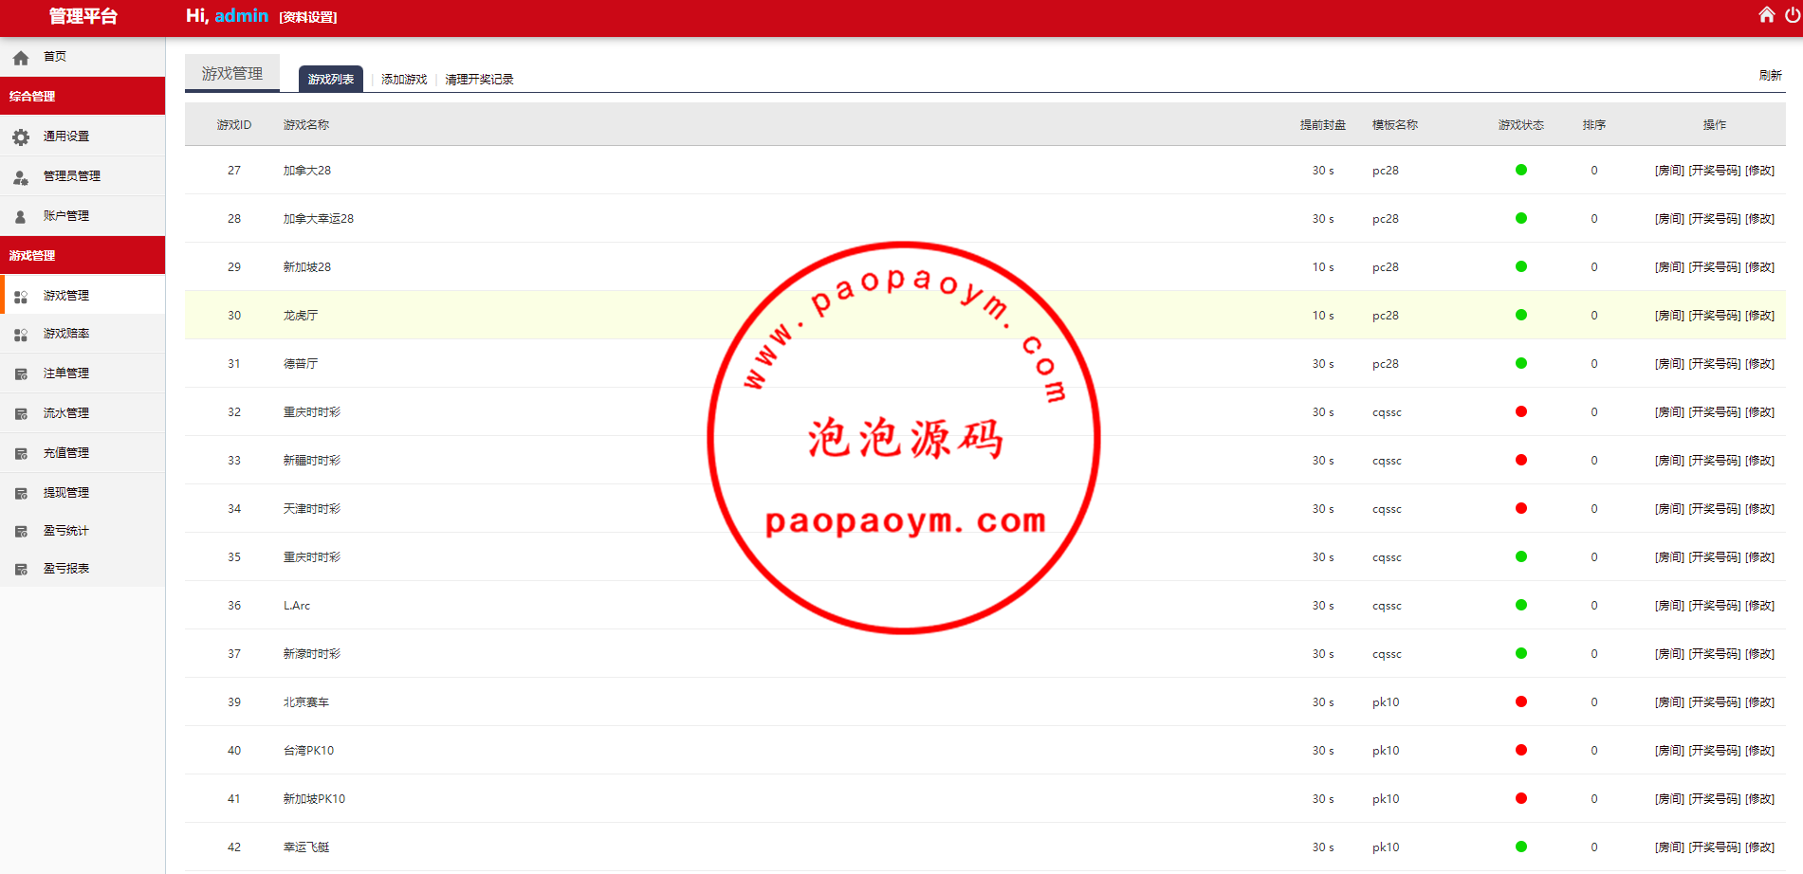Toggle the green status dot for 幸运飞艇

coord(1521,847)
